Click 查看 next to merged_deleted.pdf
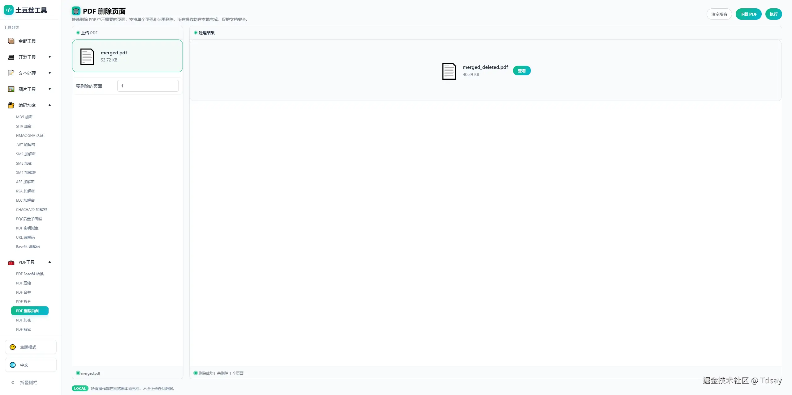Screen dimensions: 792x395 point(522,71)
